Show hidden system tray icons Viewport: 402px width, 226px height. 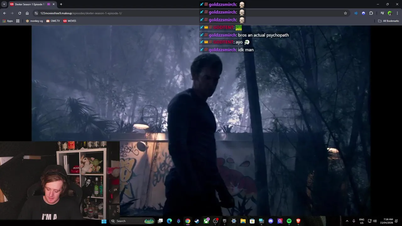[x=347, y=221]
